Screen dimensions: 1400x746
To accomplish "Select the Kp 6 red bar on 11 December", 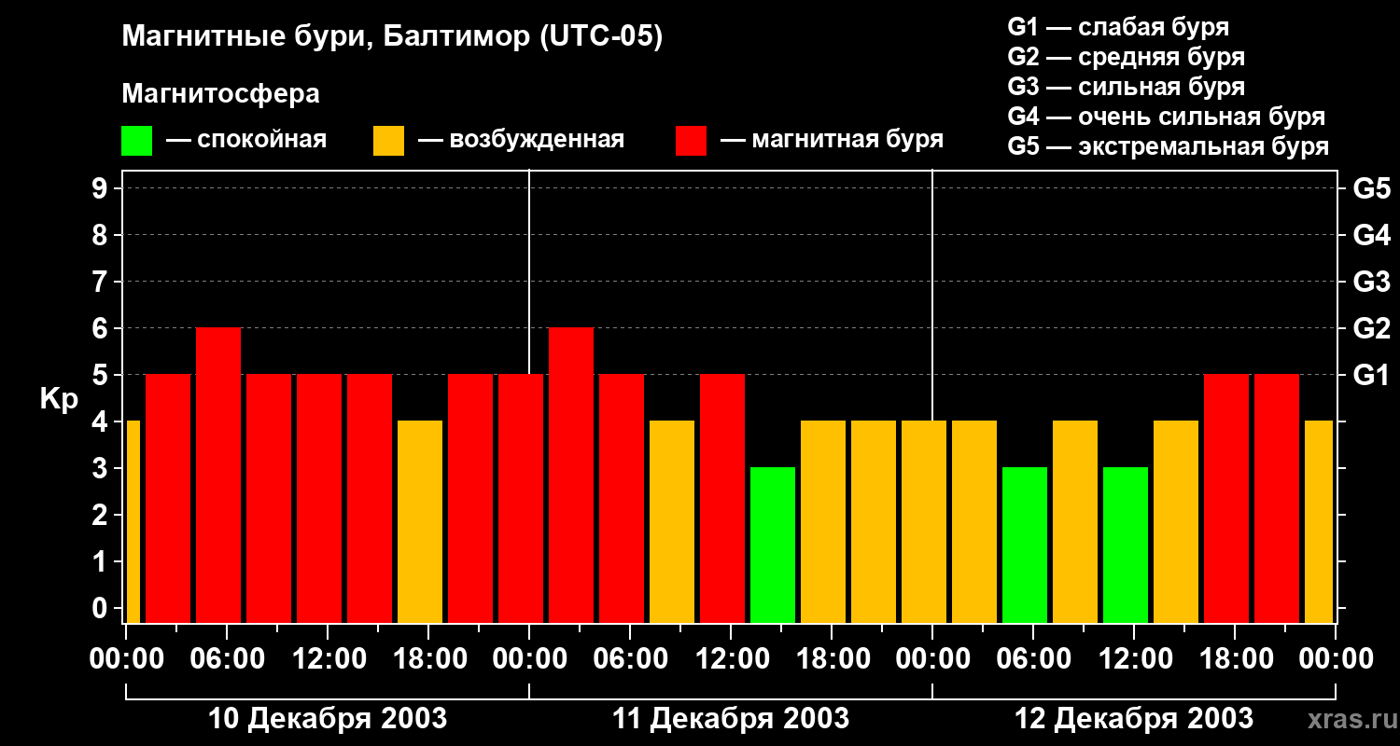I will click(x=571, y=475).
